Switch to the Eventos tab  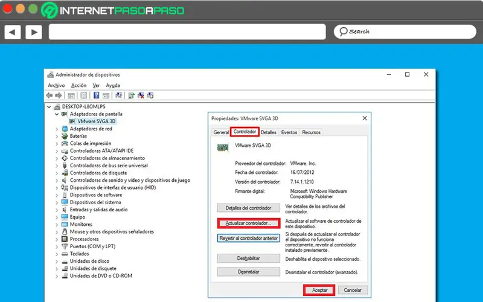(x=289, y=132)
